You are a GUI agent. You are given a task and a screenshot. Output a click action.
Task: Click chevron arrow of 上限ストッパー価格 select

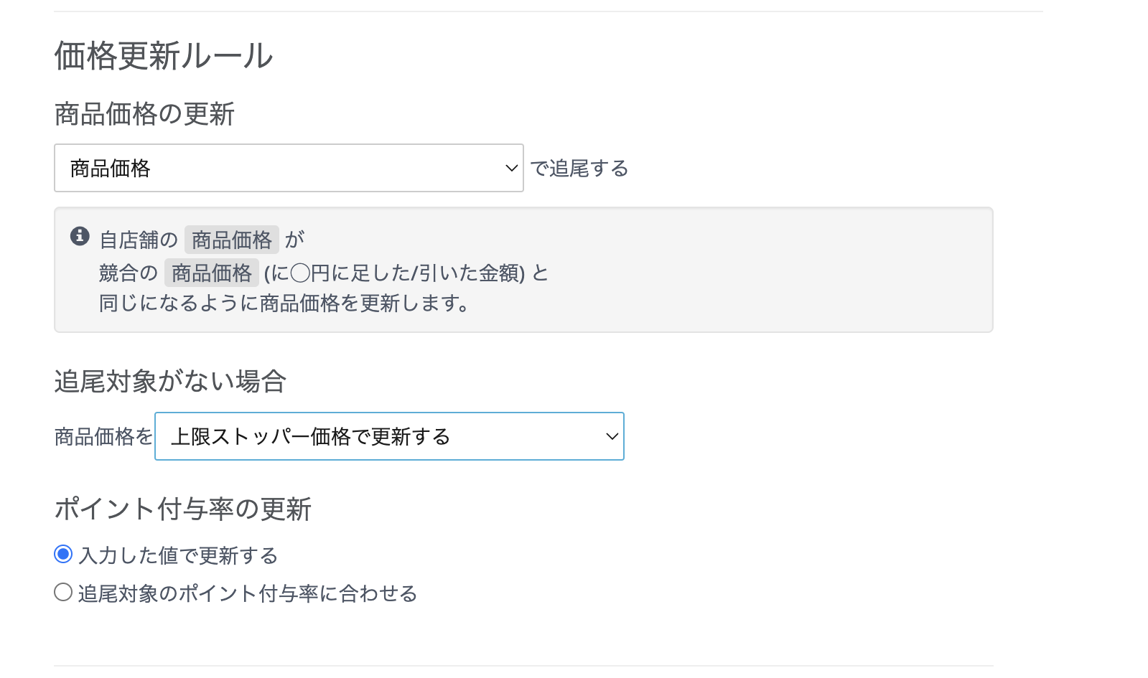click(x=612, y=436)
